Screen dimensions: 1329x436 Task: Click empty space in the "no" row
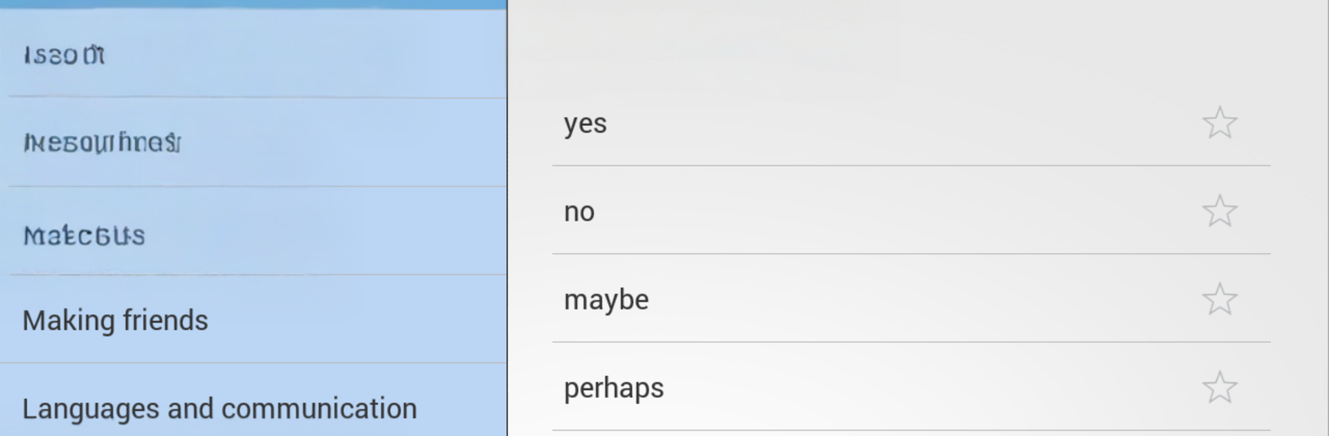click(x=900, y=212)
